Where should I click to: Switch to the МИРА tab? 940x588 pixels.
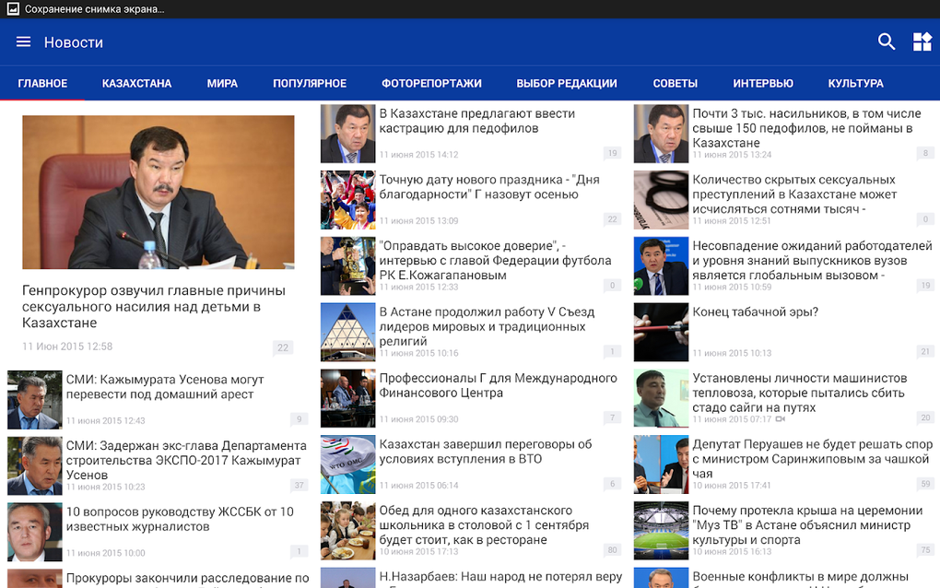pos(222,83)
